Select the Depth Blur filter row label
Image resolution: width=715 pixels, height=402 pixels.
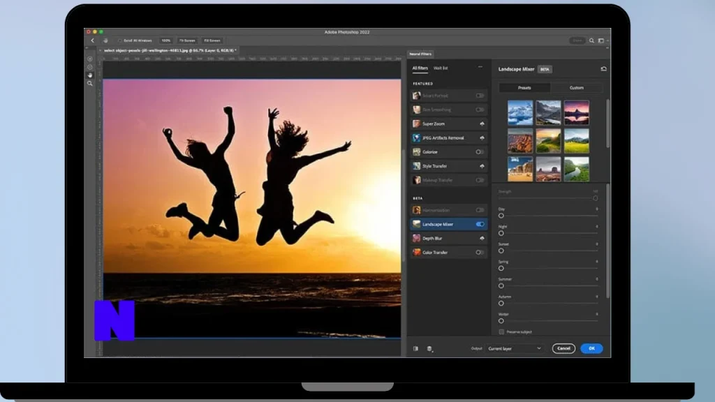(x=432, y=239)
